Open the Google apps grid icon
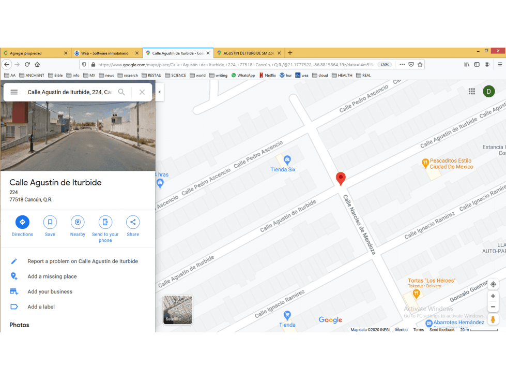This screenshot has width=506, height=380. (472, 92)
